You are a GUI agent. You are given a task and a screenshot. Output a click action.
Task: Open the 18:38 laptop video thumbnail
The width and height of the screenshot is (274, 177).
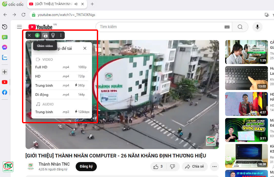click(246, 156)
